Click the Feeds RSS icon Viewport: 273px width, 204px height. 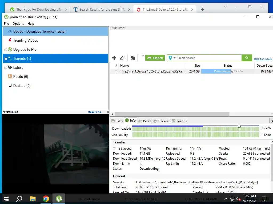click(10, 76)
